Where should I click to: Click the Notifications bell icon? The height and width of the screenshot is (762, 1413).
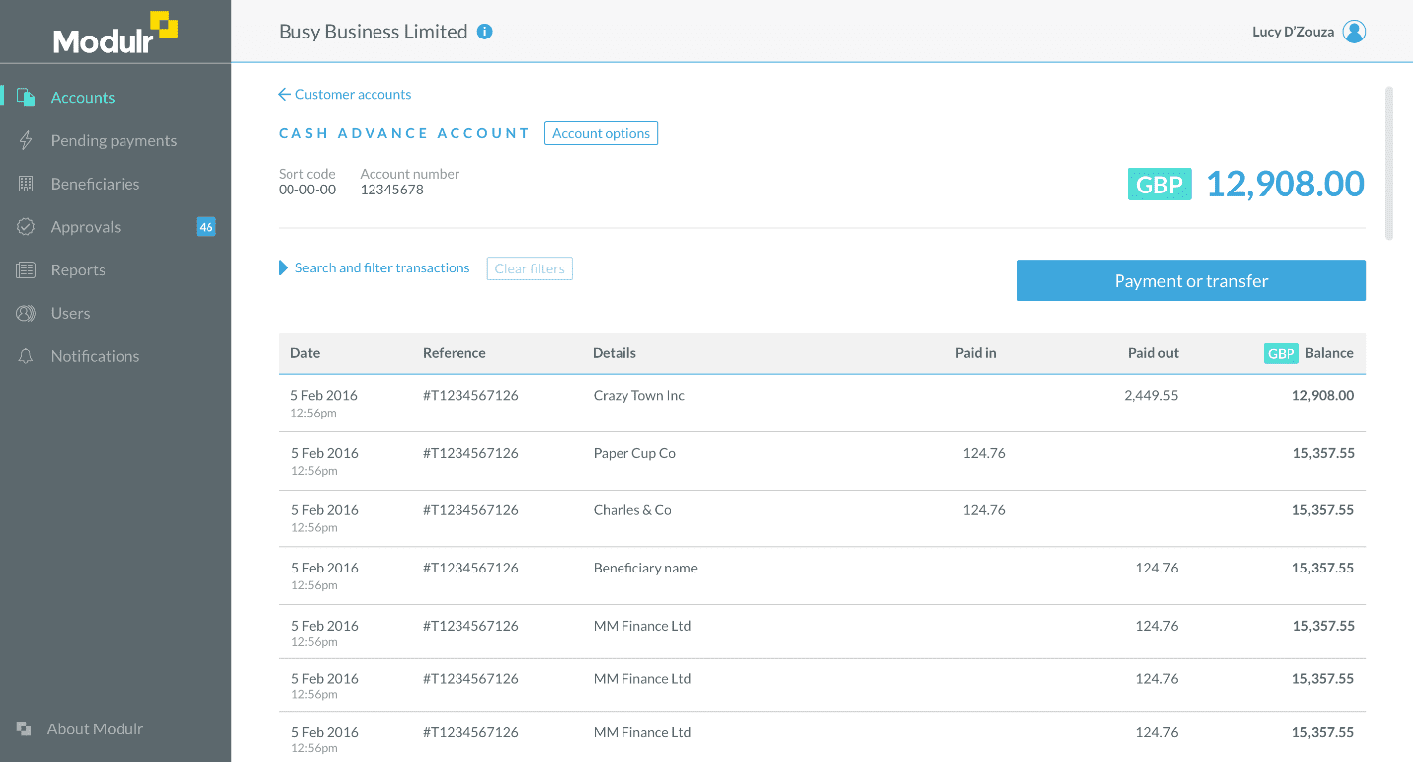[x=27, y=356]
